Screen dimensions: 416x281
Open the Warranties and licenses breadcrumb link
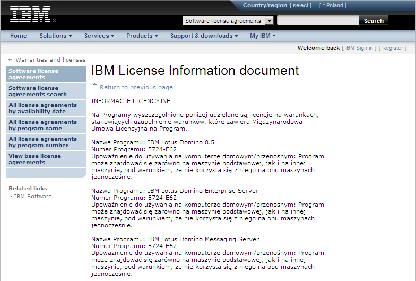[x=51, y=59]
